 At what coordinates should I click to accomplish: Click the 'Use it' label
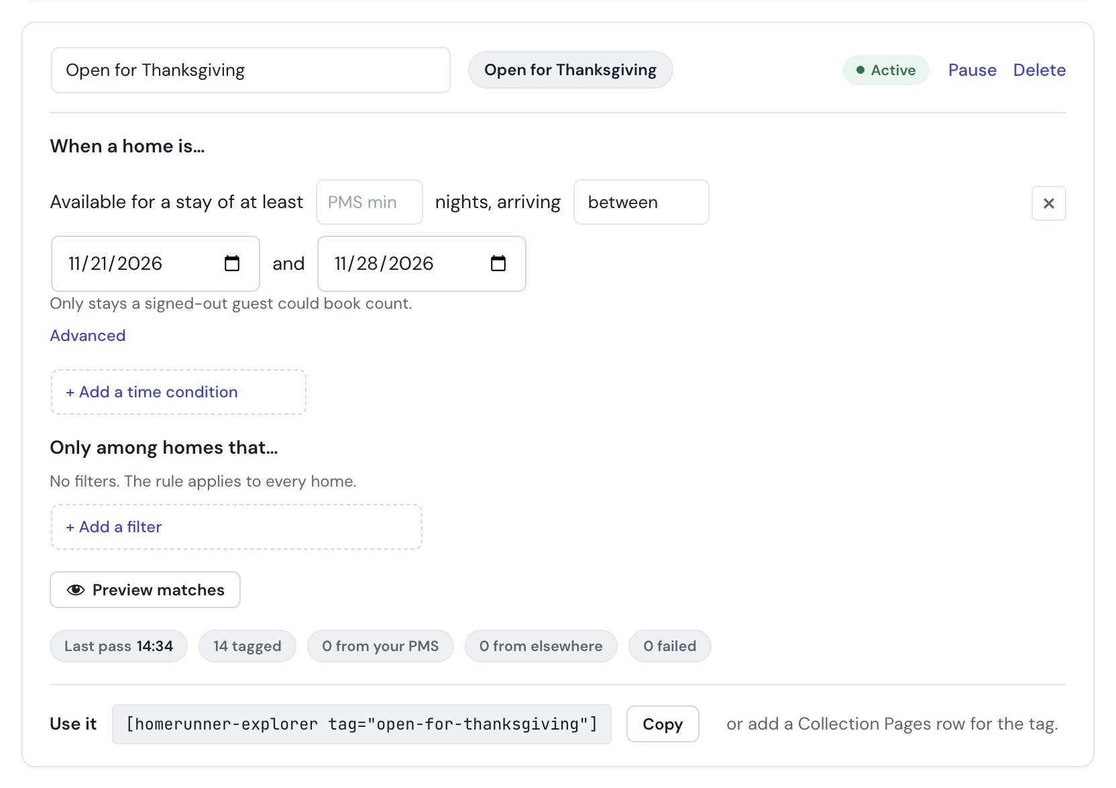coord(74,724)
